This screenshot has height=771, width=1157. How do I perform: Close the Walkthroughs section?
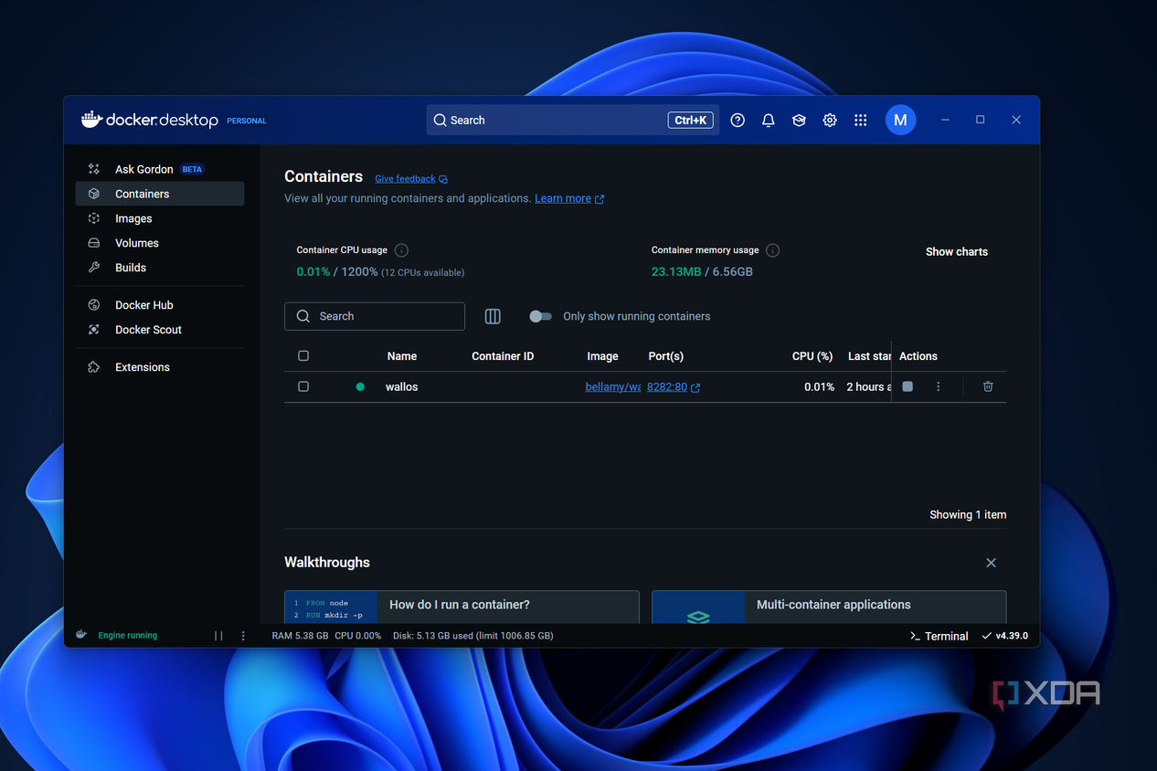coord(991,563)
